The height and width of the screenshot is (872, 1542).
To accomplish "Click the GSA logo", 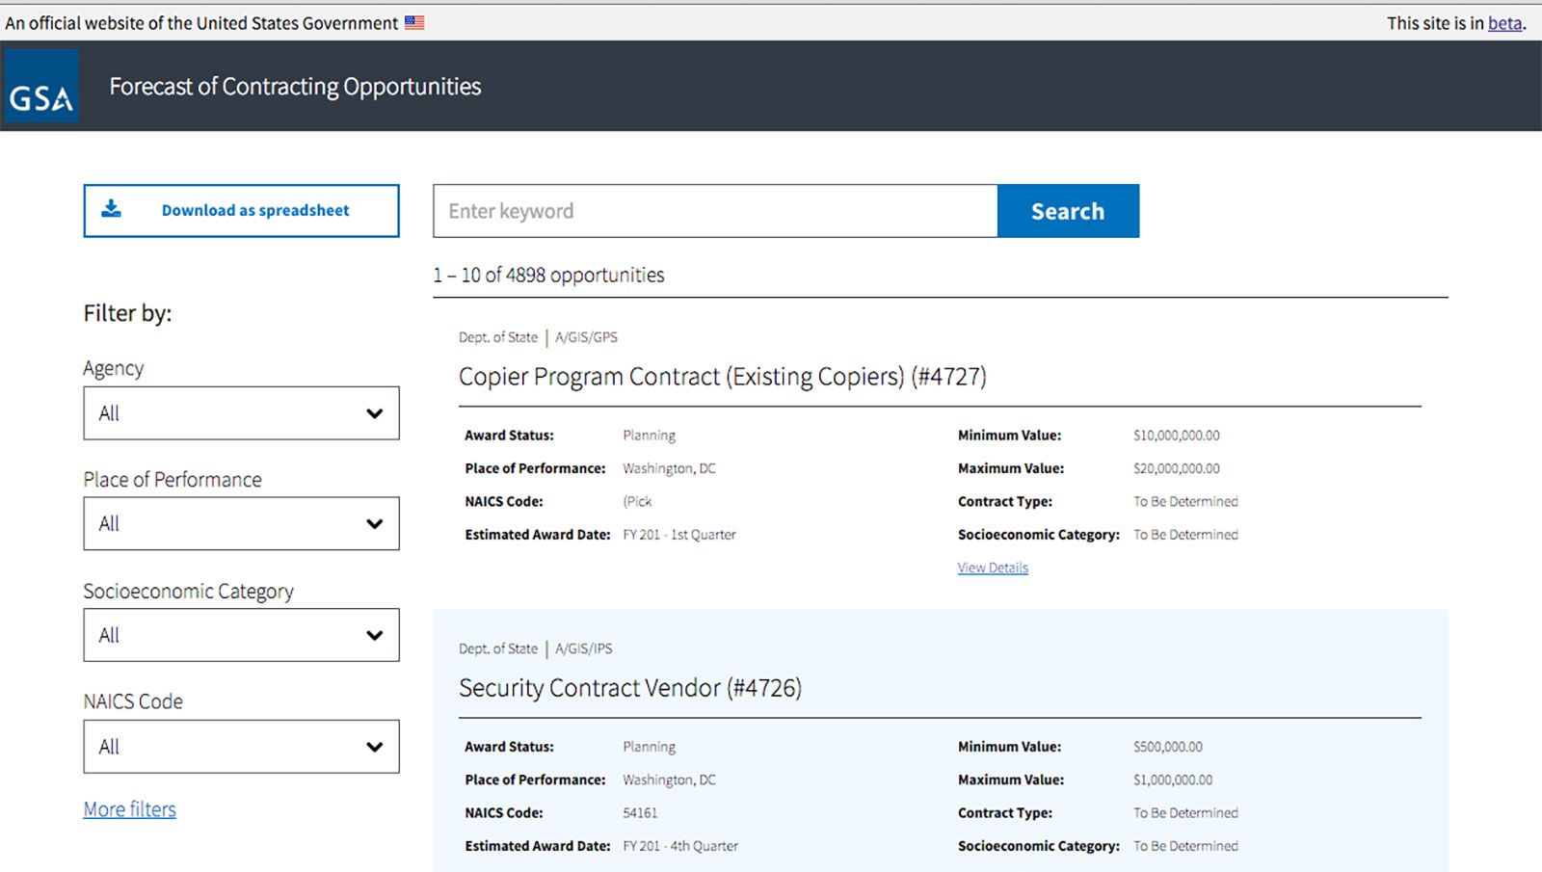I will [40, 87].
